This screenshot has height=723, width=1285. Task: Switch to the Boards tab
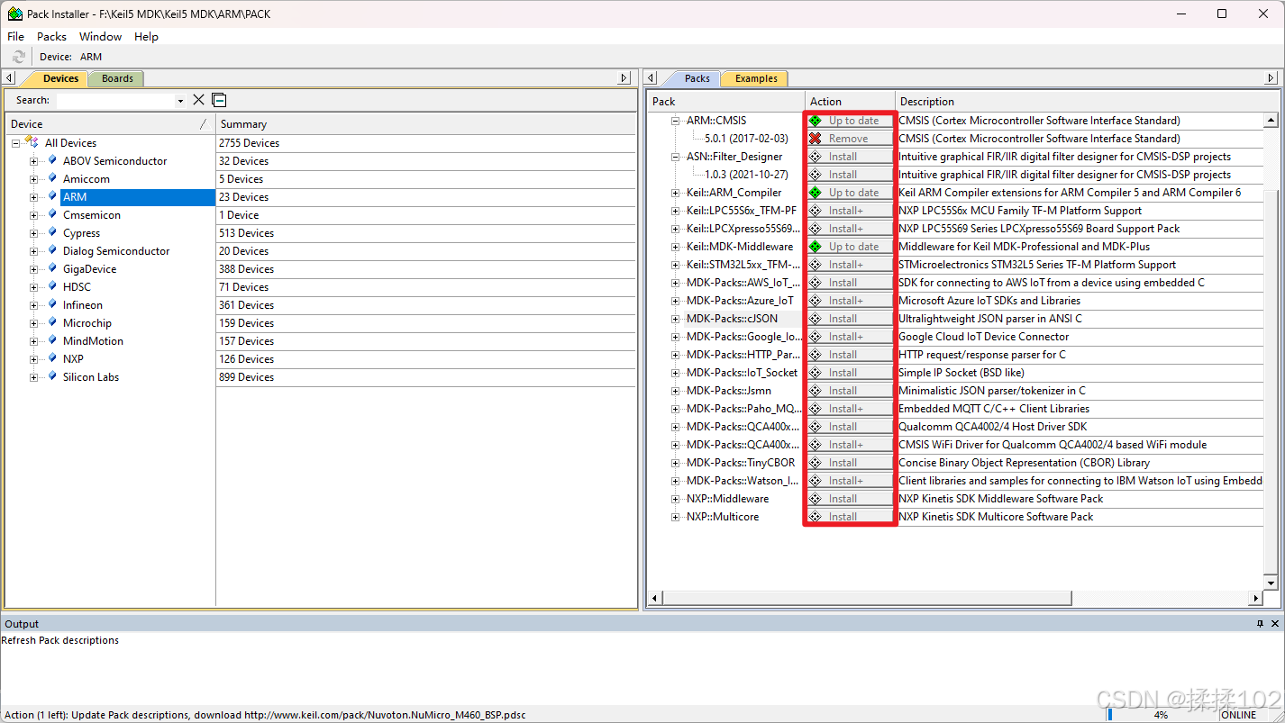117,78
